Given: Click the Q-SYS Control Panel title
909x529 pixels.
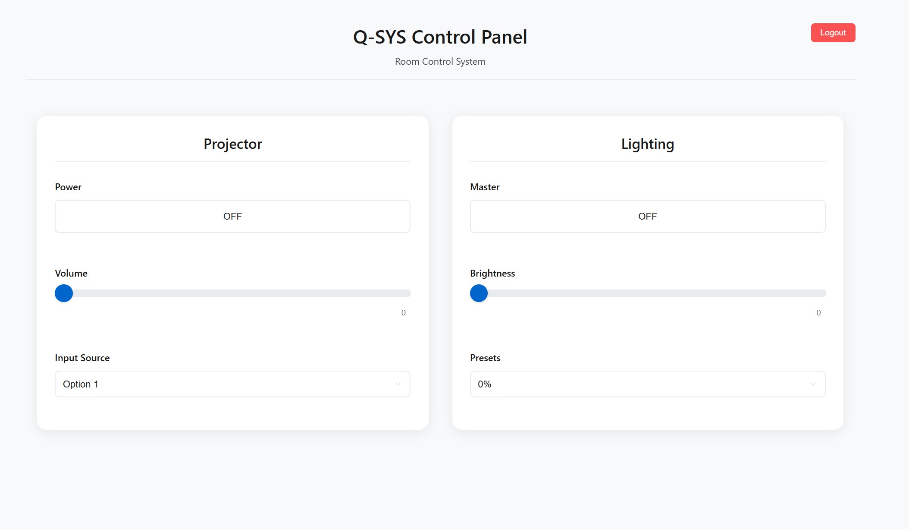Looking at the screenshot, I should coord(440,37).
